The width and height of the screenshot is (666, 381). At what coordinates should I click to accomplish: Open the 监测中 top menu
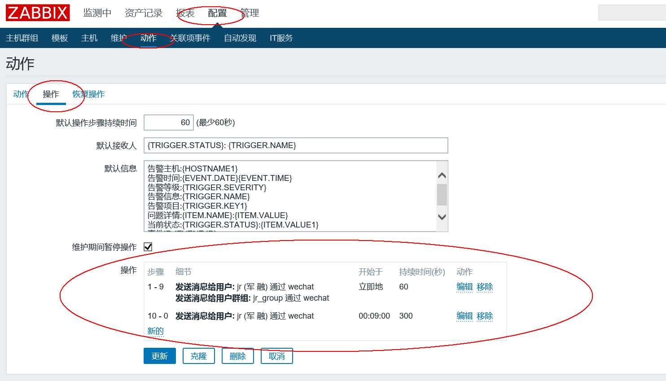(x=97, y=13)
